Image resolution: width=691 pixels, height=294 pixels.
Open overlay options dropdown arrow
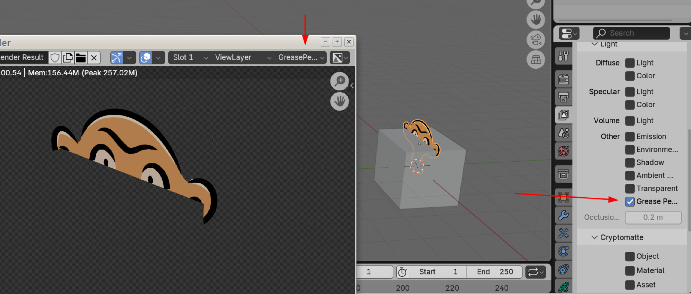(158, 58)
